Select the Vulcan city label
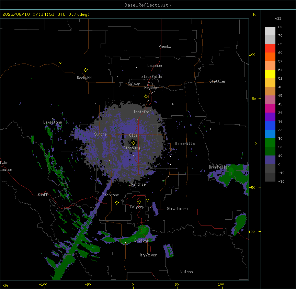 click(x=186, y=272)
